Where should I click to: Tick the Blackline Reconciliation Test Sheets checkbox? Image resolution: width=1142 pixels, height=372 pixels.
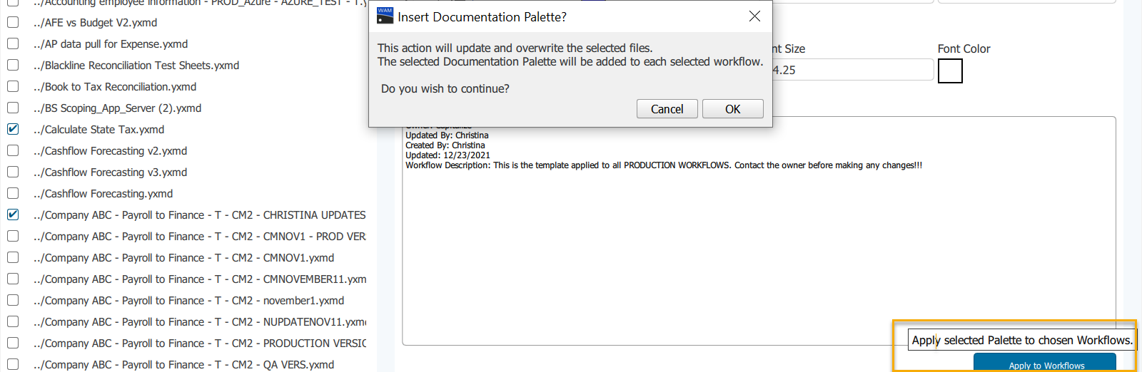click(x=13, y=65)
